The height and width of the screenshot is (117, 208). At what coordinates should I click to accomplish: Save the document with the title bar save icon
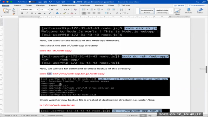45,2
